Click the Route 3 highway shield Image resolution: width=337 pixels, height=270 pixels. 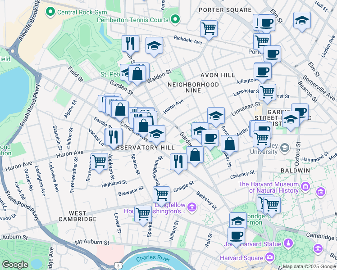118,266
